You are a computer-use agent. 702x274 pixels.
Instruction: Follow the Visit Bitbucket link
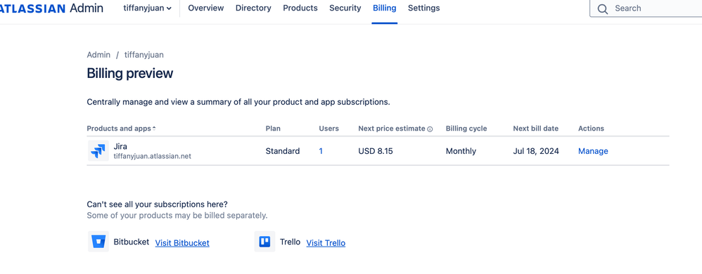tap(182, 242)
